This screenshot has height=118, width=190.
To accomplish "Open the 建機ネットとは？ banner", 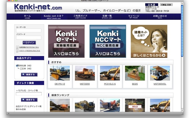I will coord(149,41).
